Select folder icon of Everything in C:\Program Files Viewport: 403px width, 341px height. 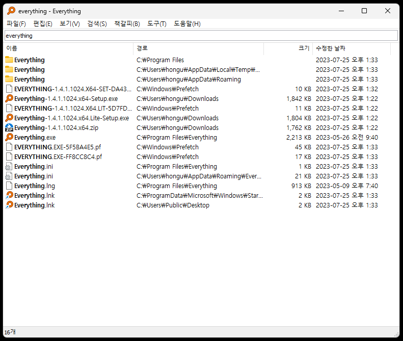[x=9, y=60]
